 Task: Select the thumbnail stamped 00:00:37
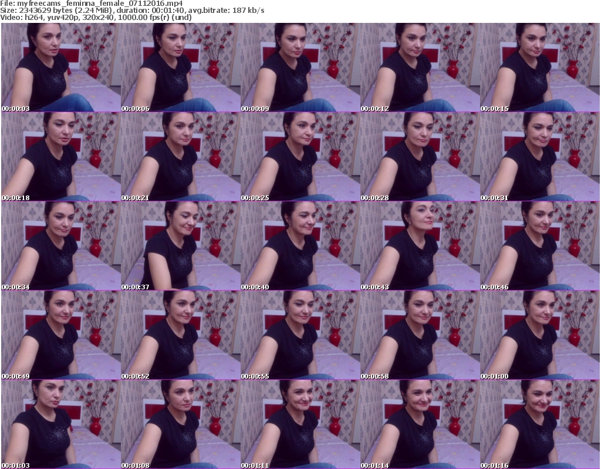[x=181, y=246]
